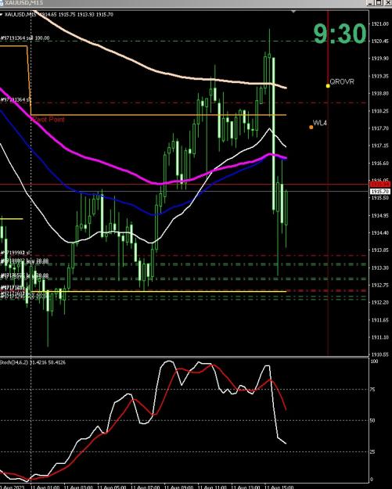This screenshot has height=489, width=392.
Task: Click the 1910.55 price scale value
Action: pyautogui.click(x=379, y=354)
